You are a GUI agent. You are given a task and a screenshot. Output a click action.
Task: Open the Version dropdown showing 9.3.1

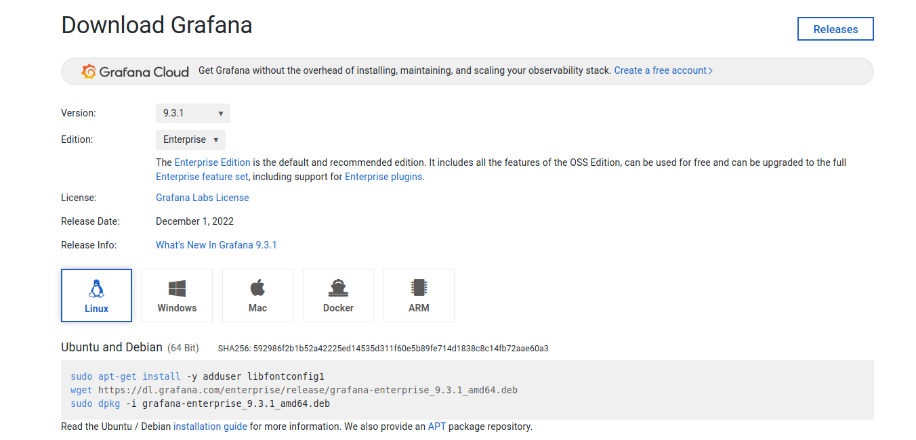(x=192, y=113)
